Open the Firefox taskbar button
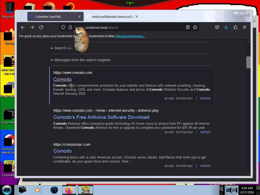The image size is (260, 195). coord(69,190)
